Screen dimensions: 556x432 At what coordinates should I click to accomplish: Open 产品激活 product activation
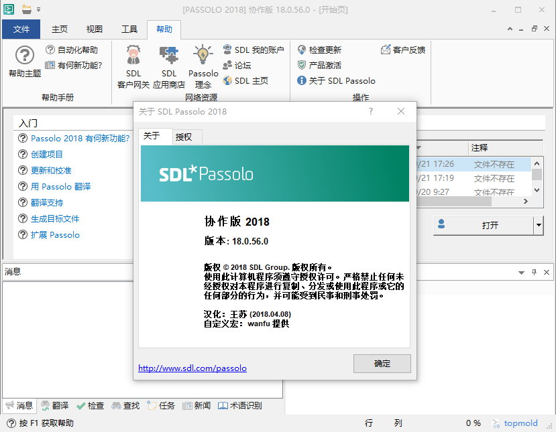pyautogui.click(x=319, y=65)
